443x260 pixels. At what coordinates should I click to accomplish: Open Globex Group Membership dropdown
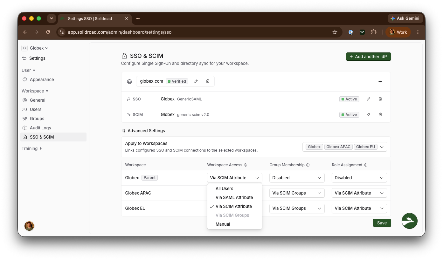(x=297, y=178)
